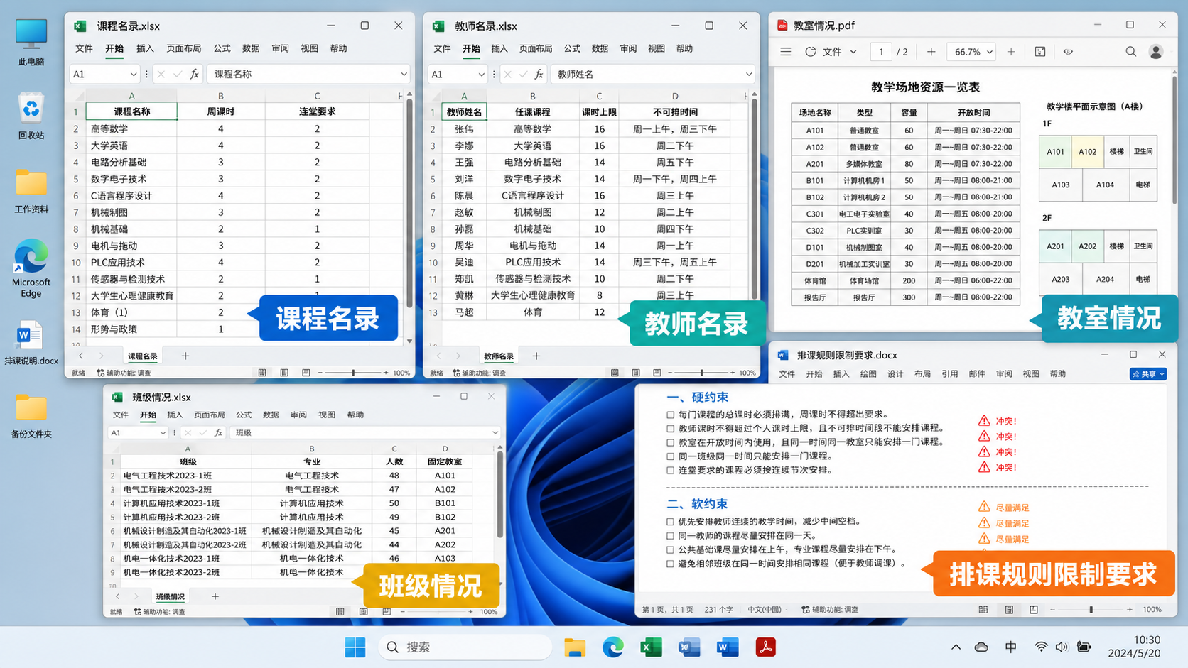Open the sidebar menu icon in PDF viewer
The height and width of the screenshot is (668, 1188).
(x=785, y=52)
